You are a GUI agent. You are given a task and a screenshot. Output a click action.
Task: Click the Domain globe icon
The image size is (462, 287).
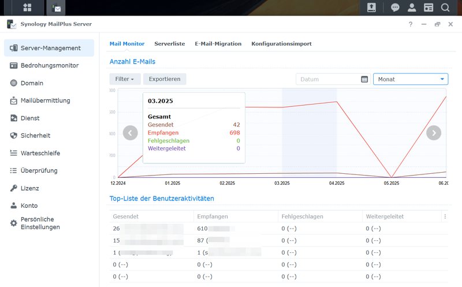pos(13,83)
